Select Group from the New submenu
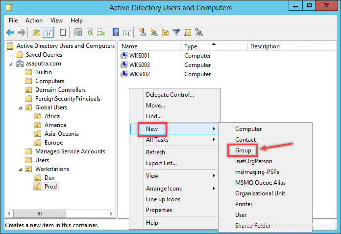This screenshot has width=341, height=234. tap(243, 150)
